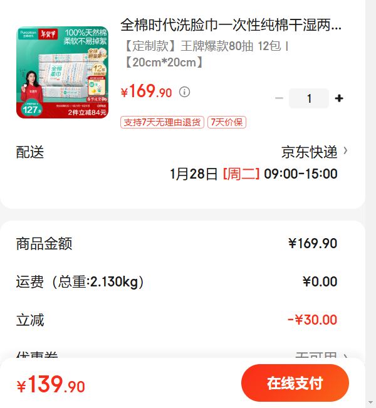This screenshot has width=376, height=408.
Task: Increase quantity with the plus icon
Action: [339, 98]
